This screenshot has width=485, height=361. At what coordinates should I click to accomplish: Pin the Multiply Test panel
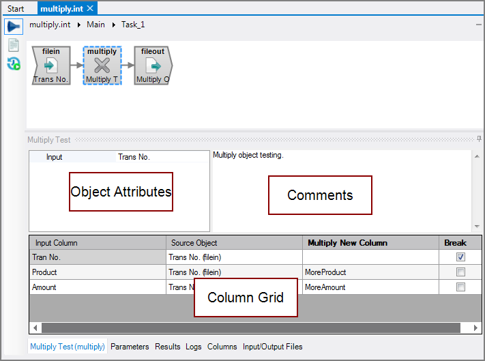[479, 139]
